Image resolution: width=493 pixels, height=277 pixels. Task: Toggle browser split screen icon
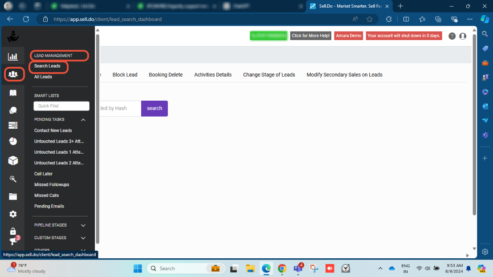point(406,19)
